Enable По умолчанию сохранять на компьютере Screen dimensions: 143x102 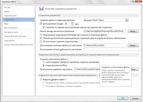pyautogui.click(x=41, y=41)
